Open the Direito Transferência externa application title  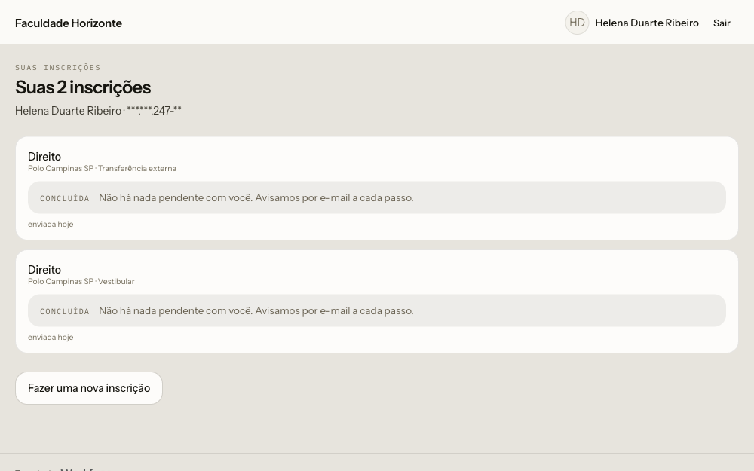(44, 157)
